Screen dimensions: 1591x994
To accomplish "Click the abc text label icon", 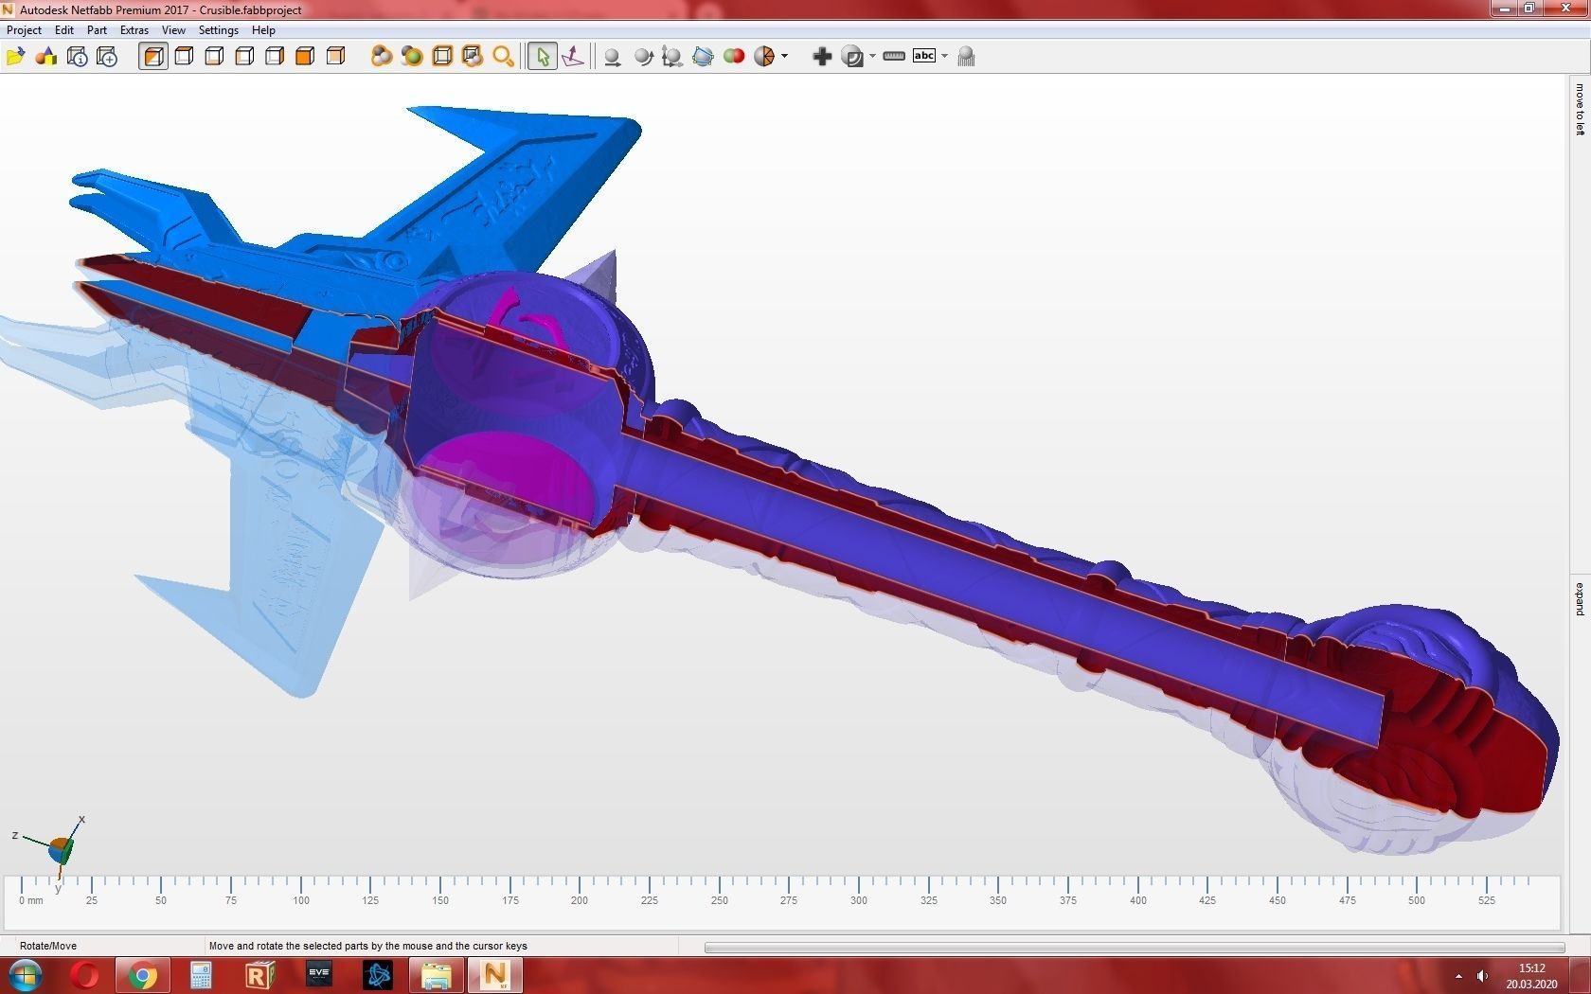I will coord(924,57).
